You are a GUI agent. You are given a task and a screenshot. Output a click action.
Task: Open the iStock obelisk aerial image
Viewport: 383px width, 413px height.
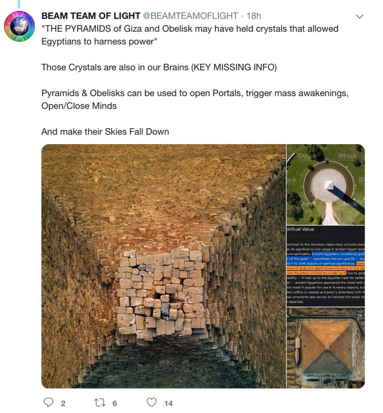(x=326, y=184)
